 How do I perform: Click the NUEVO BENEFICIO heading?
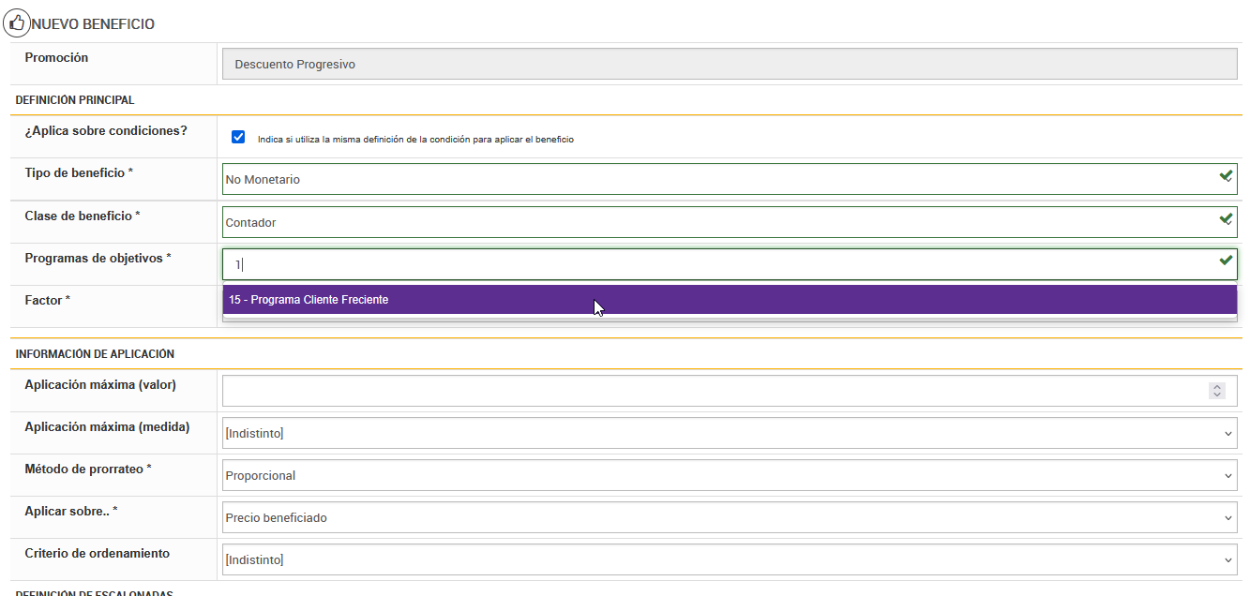point(93,24)
